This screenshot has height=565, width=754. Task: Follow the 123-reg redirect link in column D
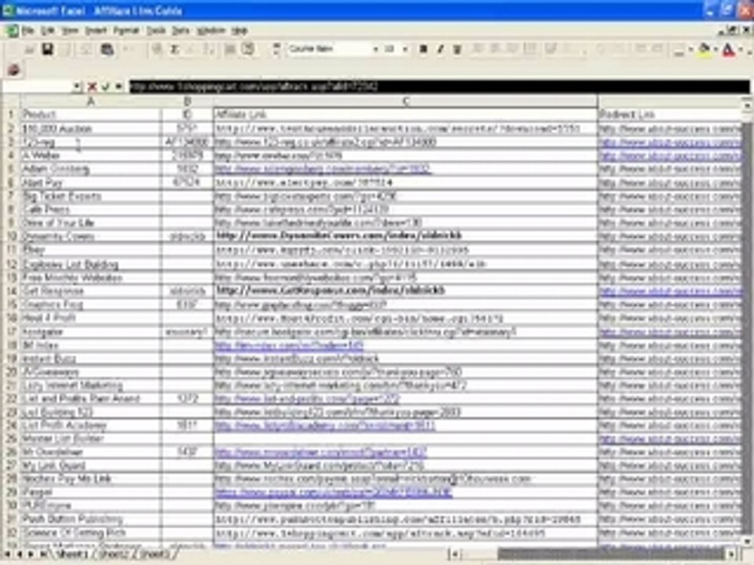[670, 142]
